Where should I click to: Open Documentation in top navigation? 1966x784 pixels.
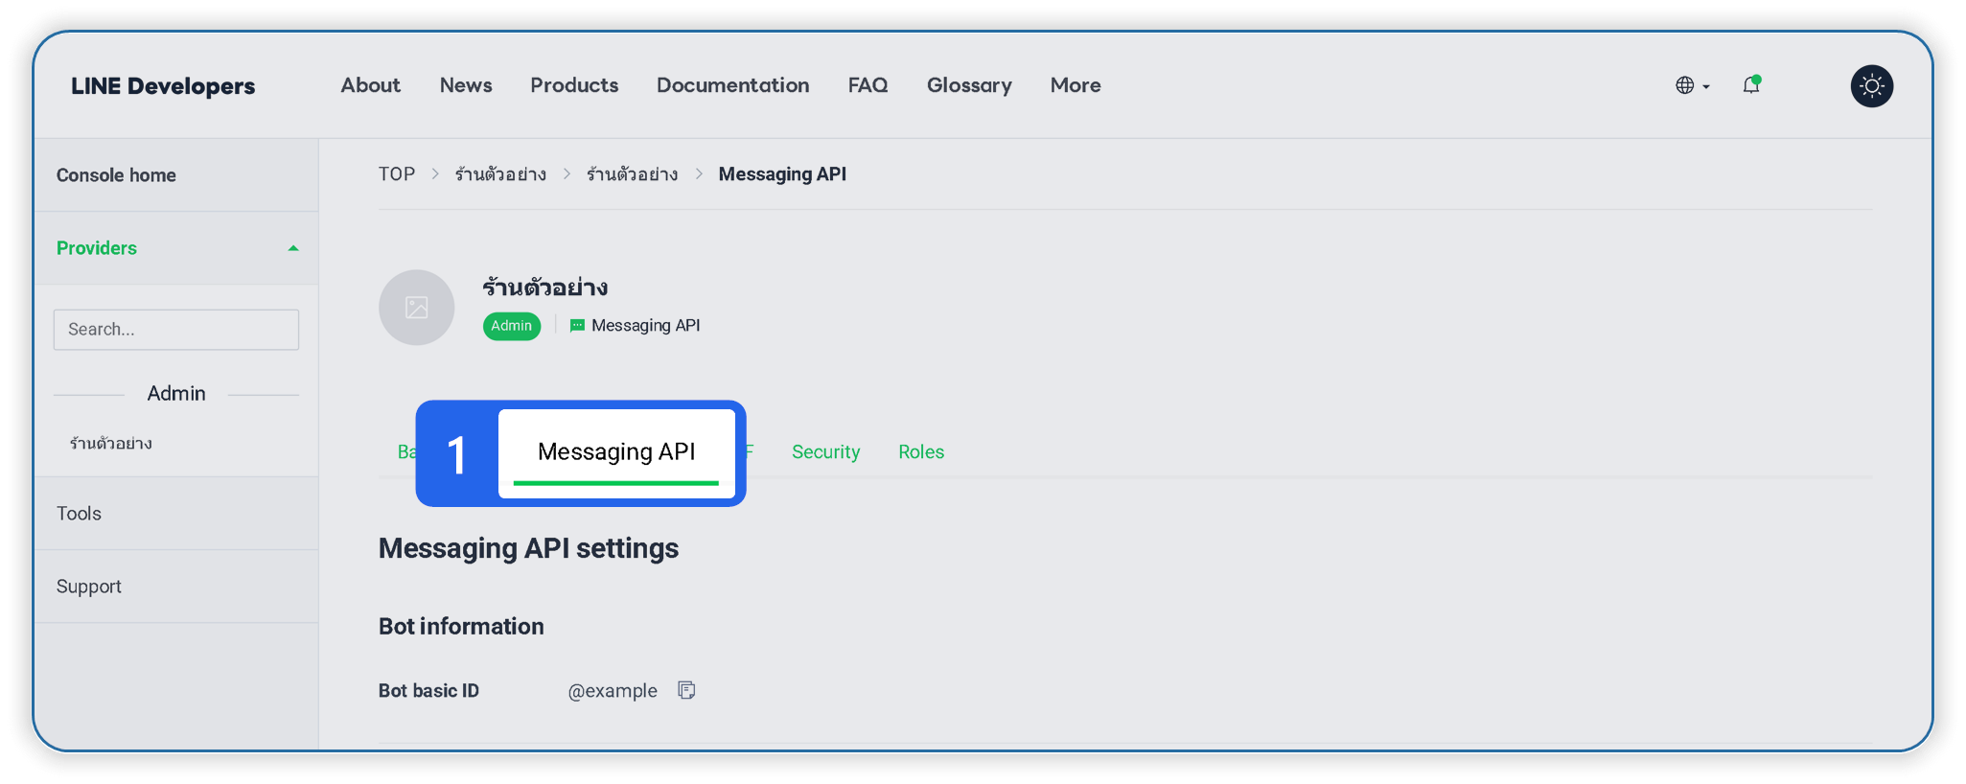pyautogui.click(x=733, y=85)
